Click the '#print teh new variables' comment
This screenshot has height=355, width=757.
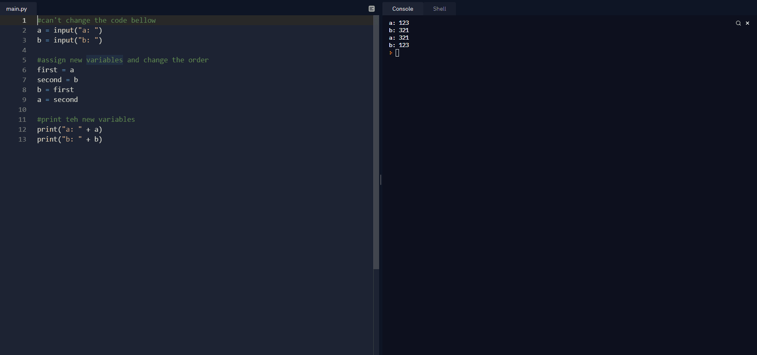click(x=86, y=119)
